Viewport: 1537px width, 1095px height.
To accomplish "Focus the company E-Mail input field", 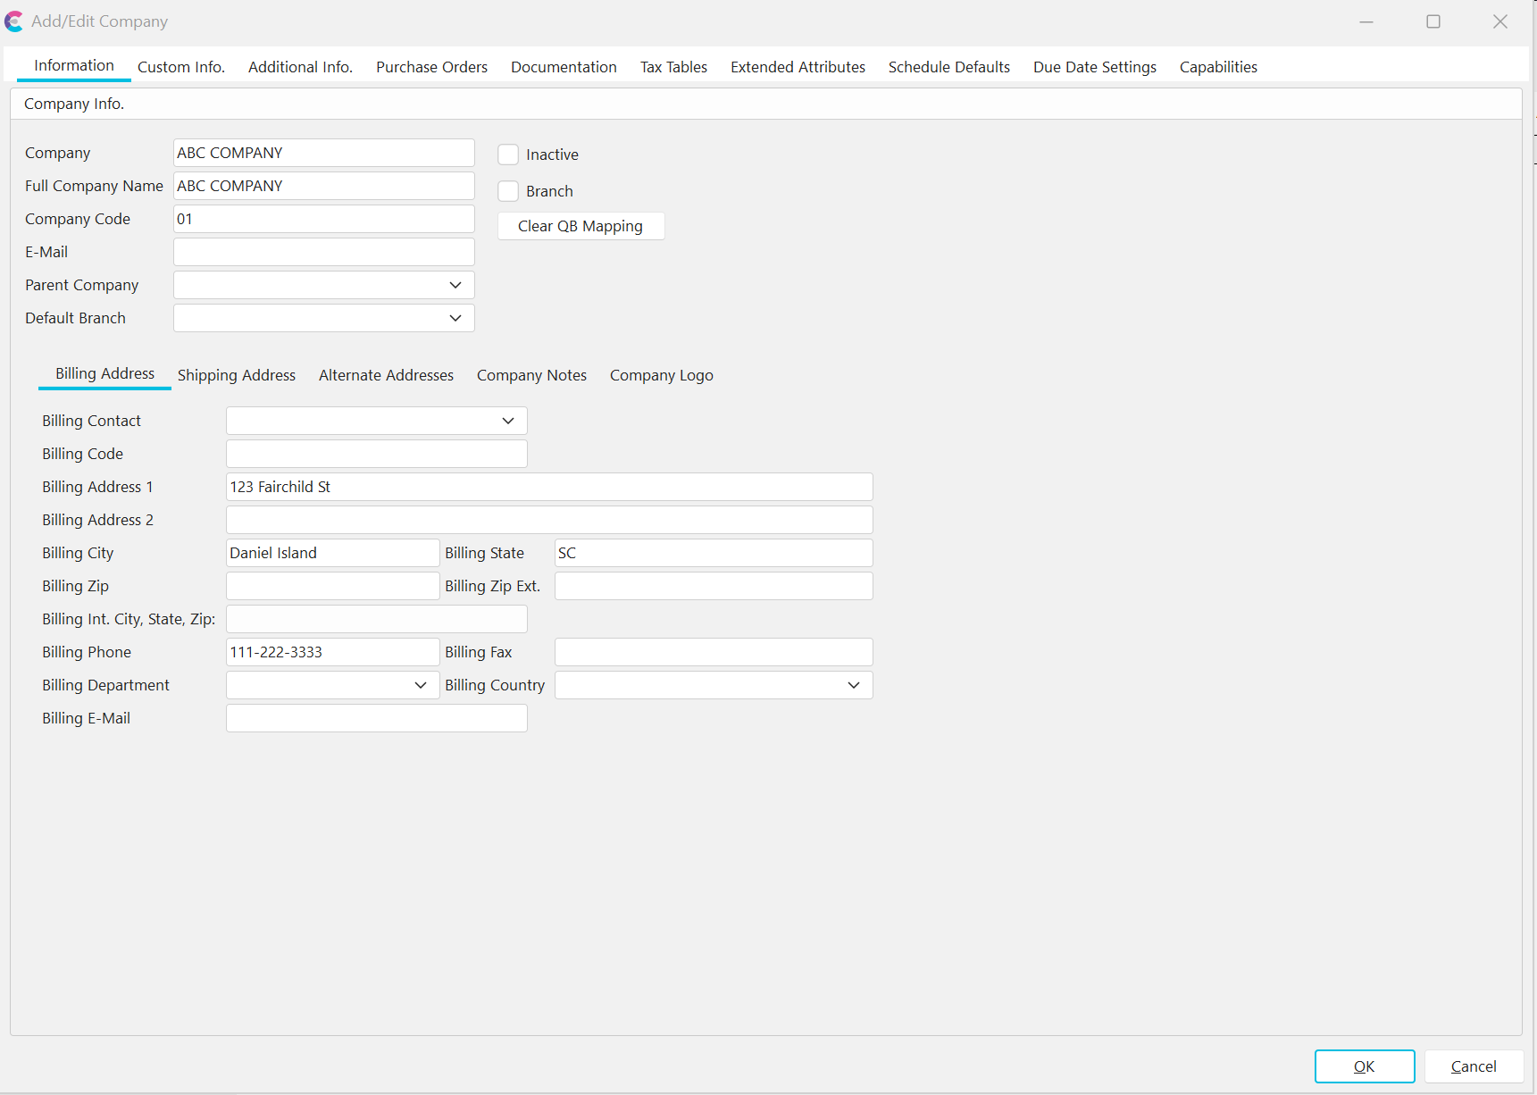I will 323,252.
